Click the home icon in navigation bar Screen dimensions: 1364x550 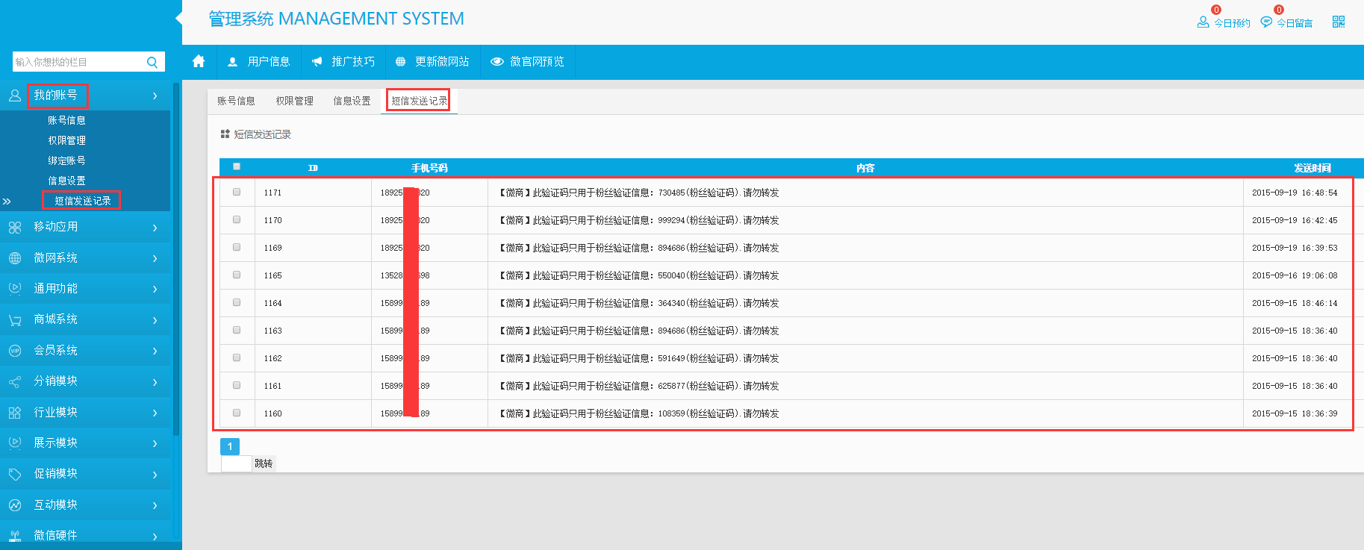(199, 61)
